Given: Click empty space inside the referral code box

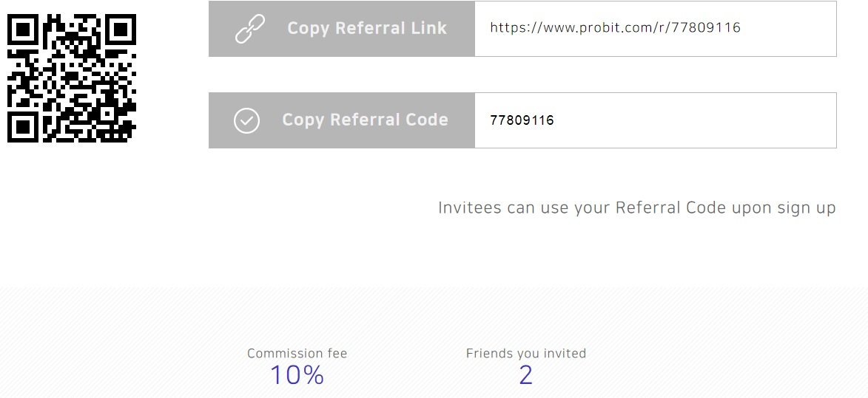Looking at the screenshot, I should click(695, 120).
